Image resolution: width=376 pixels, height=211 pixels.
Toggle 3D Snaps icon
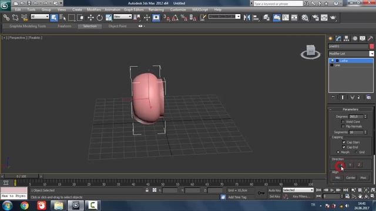(x=166, y=18)
